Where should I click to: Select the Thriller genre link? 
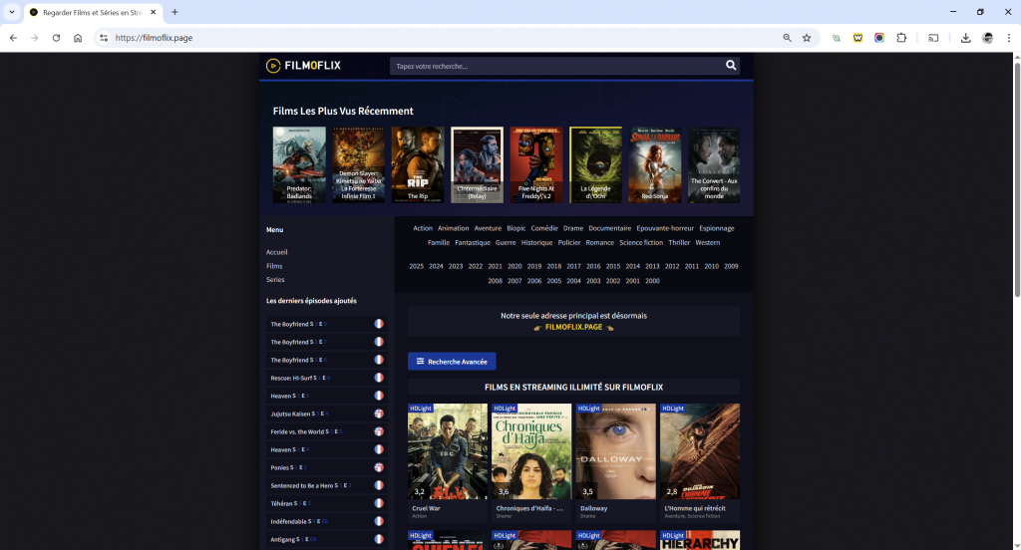click(x=678, y=242)
